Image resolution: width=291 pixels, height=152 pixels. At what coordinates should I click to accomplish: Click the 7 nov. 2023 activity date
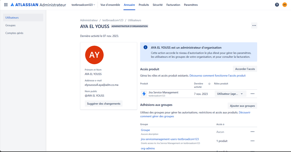pos(201,94)
